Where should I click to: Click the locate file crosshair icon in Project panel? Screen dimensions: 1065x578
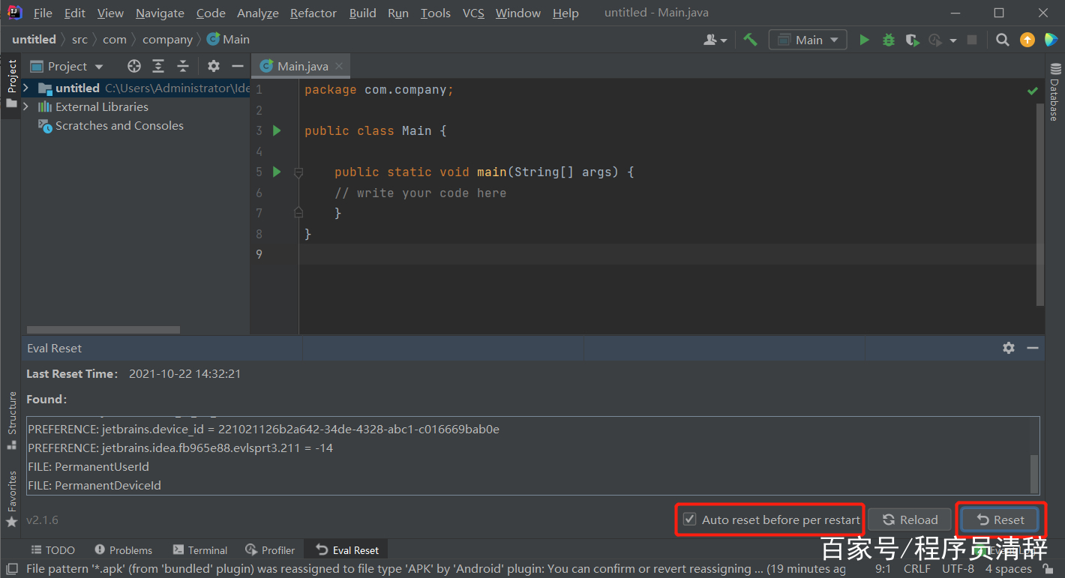tap(134, 66)
